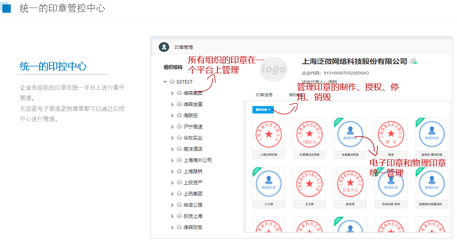Image resolution: width=457 pixels, height=243 pixels.
Task: Select 南洋酒店 in the organization tree
Action: coord(193,149)
